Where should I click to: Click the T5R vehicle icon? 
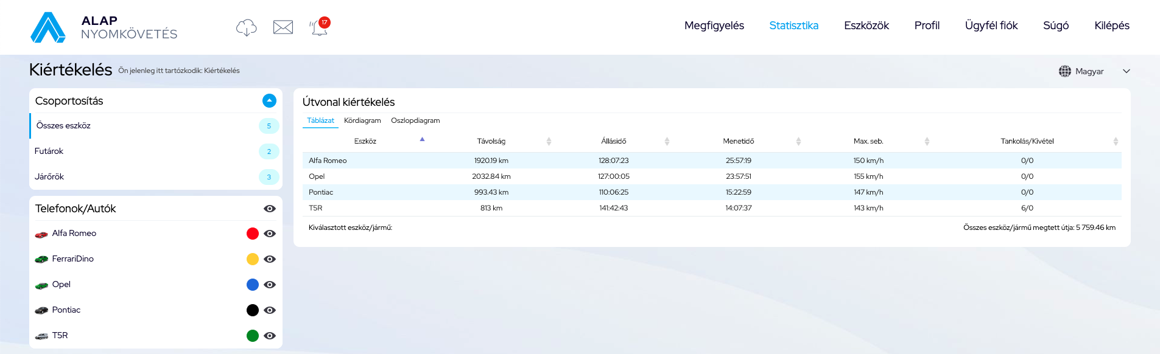click(x=41, y=336)
